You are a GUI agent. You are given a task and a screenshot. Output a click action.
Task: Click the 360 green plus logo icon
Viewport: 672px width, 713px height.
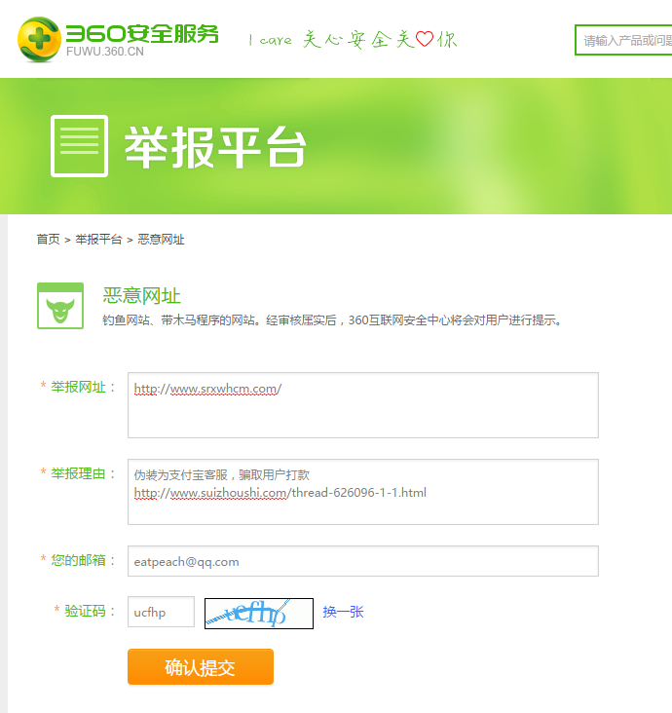pos(39,39)
